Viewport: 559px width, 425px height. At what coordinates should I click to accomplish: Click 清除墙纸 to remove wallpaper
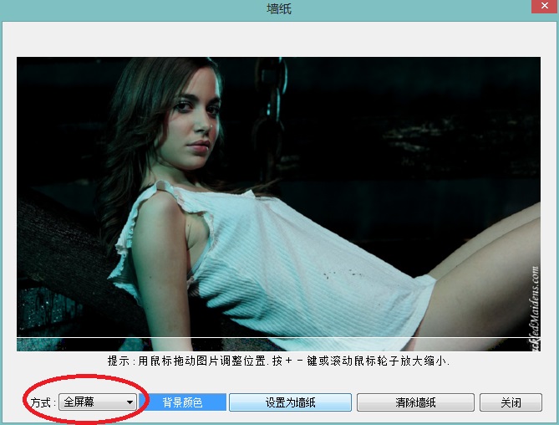coord(415,402)
